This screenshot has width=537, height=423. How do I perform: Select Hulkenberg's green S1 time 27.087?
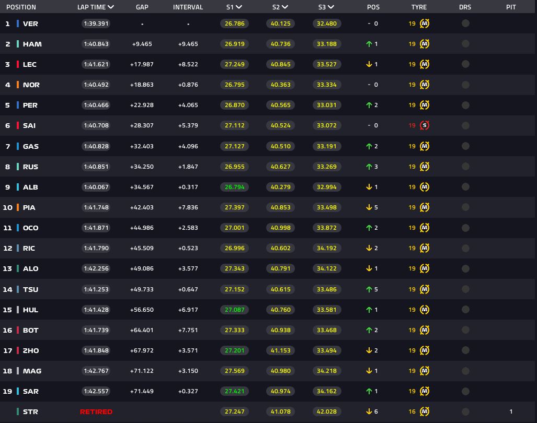coord(234,310)
